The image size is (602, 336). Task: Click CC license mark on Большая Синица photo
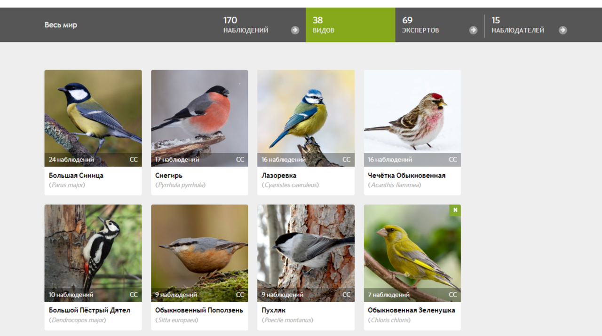pyautogui.click(x=134, y=160)
